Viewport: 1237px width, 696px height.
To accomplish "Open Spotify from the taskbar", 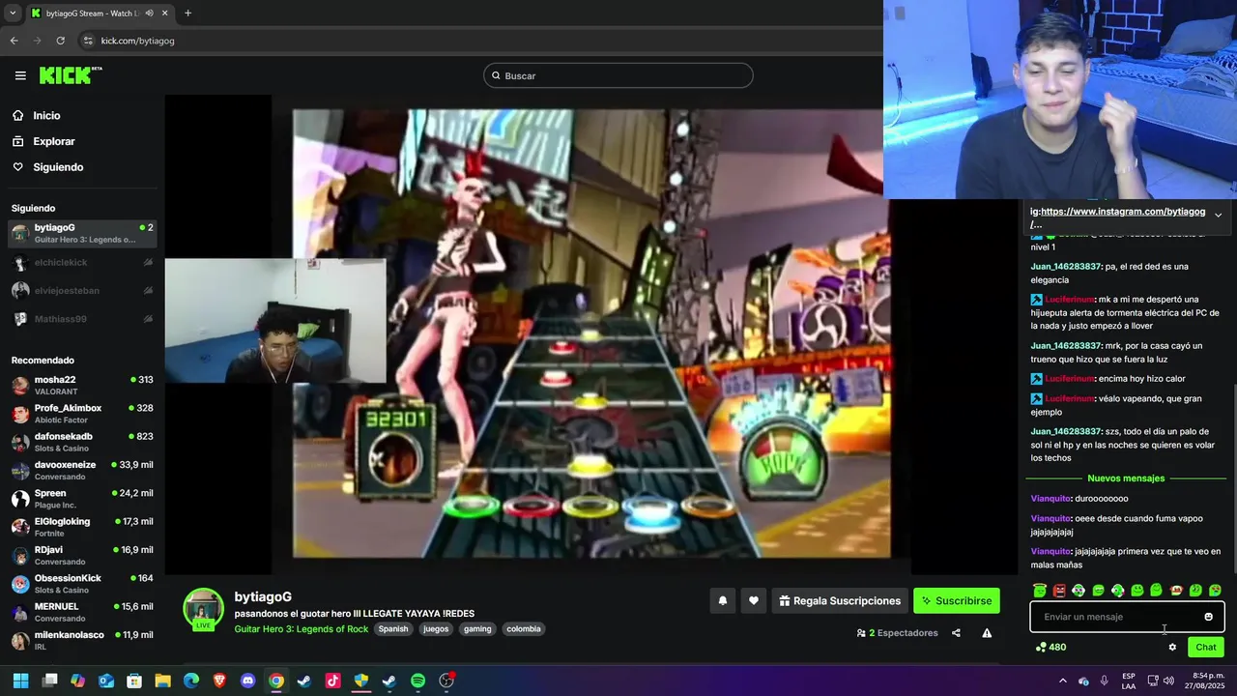I will coord(417,681).
